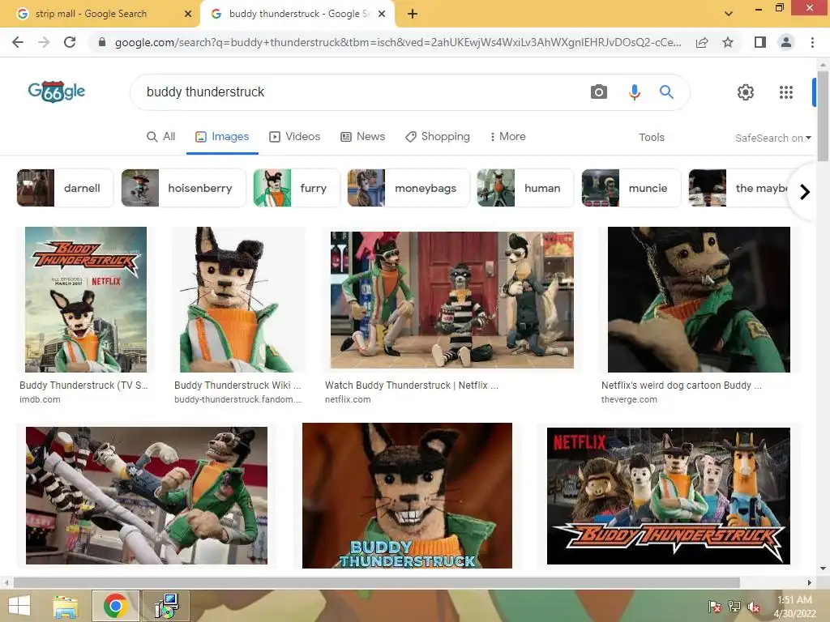Open the Chrome three-dot menu
The height and width of the screenshot is (622, 830).
click(x=812, y=42)
